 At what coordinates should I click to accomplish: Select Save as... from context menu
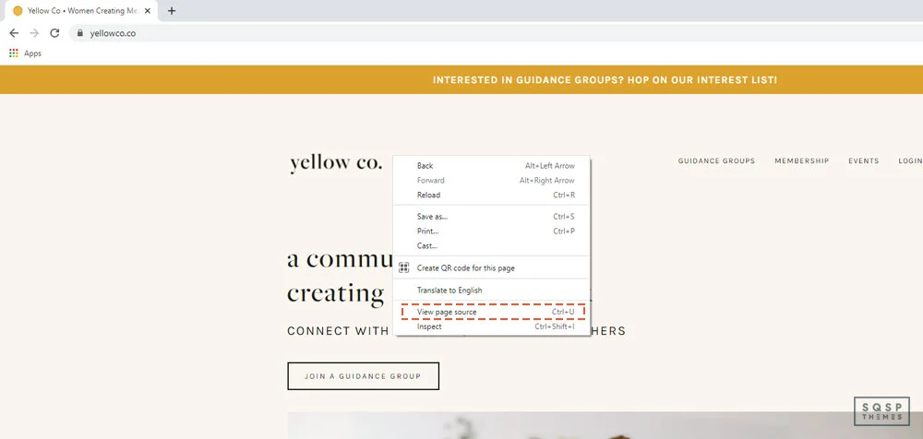492,217
